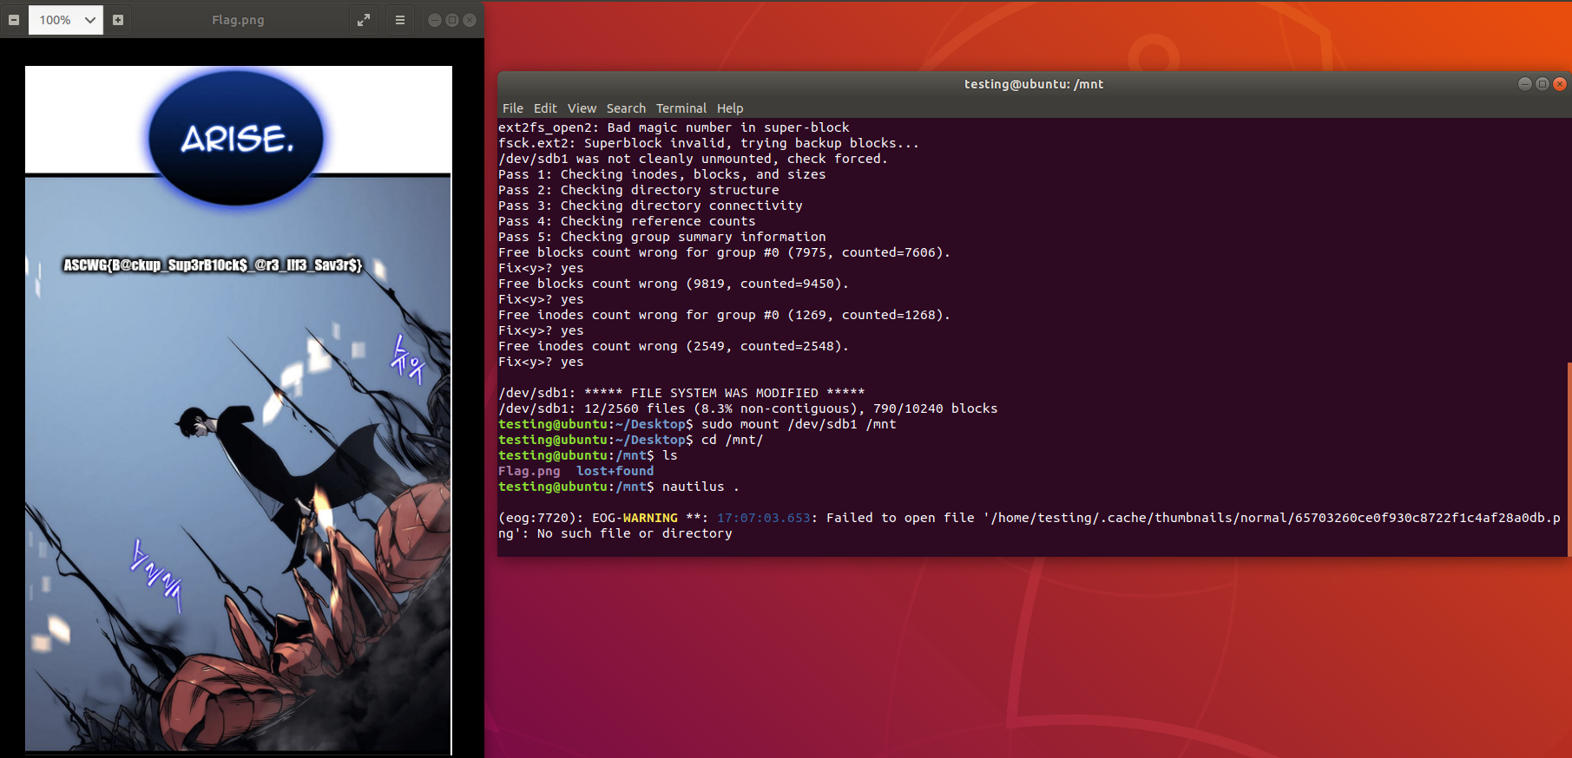Open the terminal Help menu
This screenshot has width=1572, height=758.
[x=730, y=108]
